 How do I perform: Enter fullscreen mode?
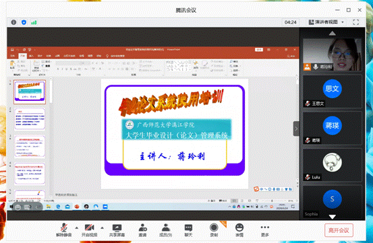[355, 22]
